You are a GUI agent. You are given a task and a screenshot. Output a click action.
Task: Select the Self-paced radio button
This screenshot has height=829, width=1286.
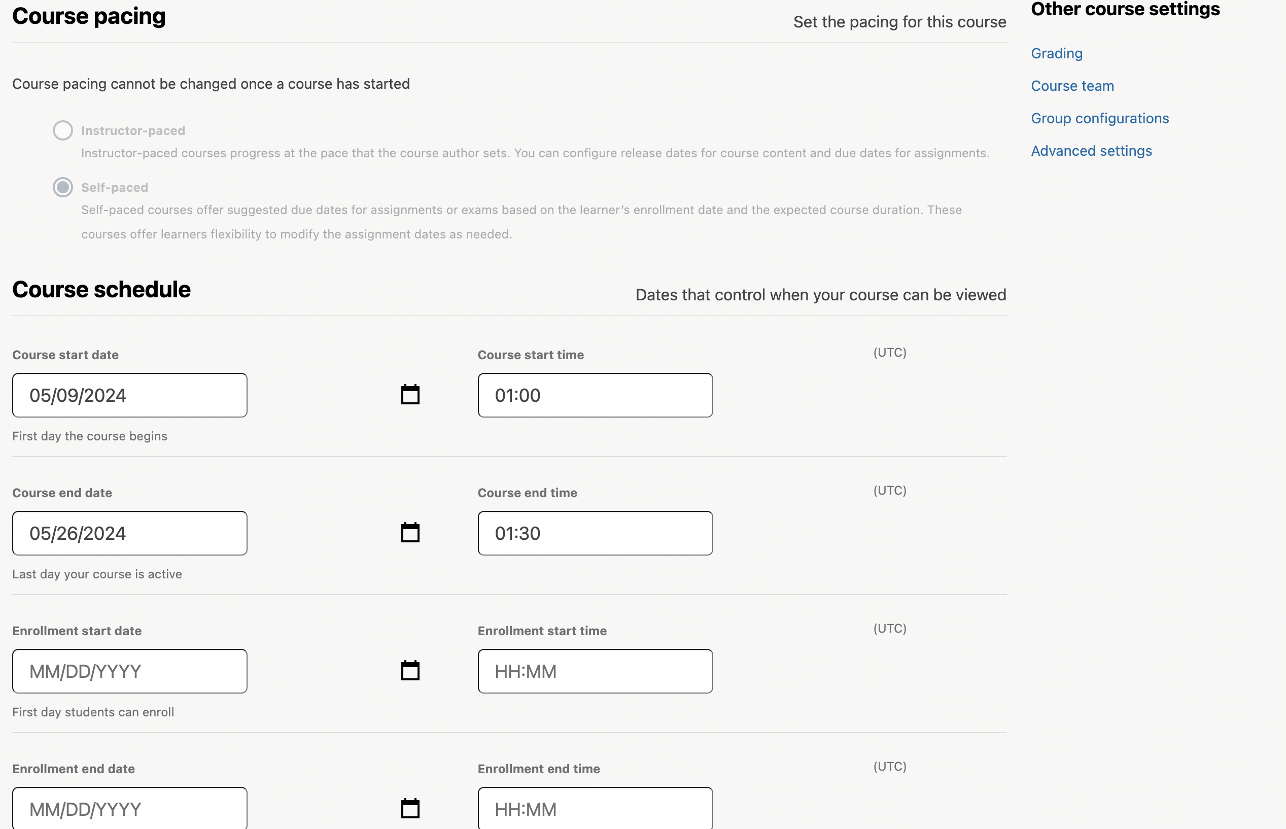coord(63,187)
